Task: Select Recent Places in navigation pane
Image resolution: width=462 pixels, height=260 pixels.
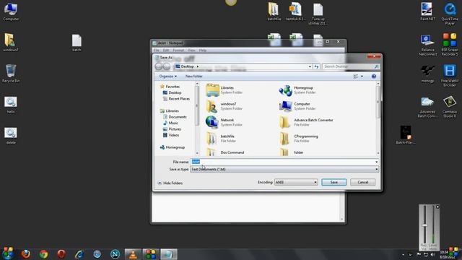Action: pyautogui.click(x=176, y=99)
